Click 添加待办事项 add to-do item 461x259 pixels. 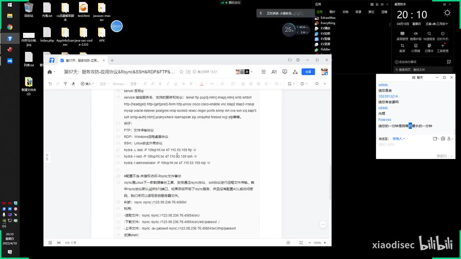pos(406,62)
